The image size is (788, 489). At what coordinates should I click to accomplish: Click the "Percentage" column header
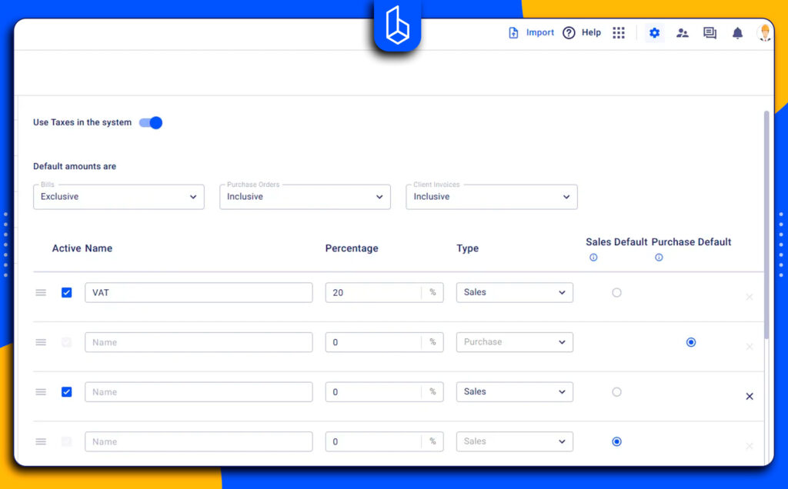[x=352, y=248]
